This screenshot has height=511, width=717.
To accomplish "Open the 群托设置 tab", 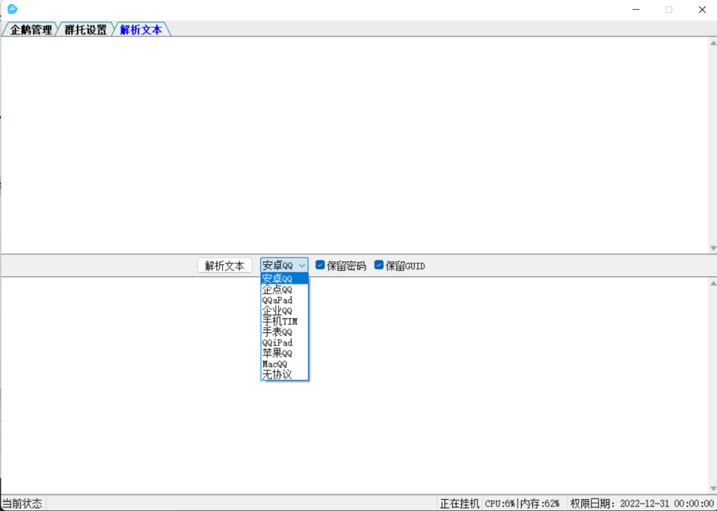I will [x=85, y=30].
